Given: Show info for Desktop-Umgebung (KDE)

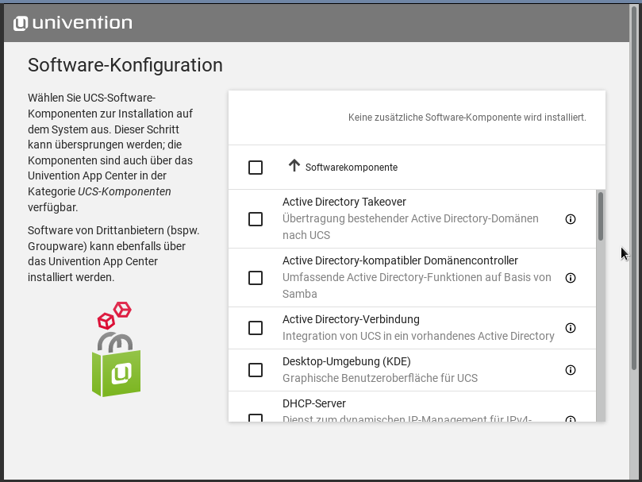Looking at the screenshot, I should coord(570,370).
